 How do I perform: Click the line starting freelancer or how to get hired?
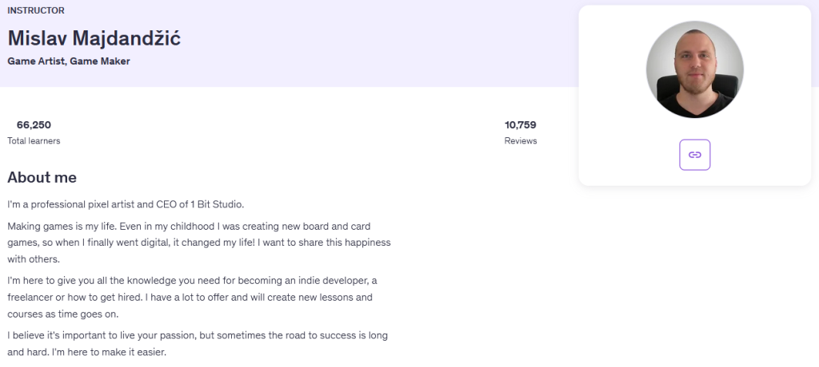(190, 298)
